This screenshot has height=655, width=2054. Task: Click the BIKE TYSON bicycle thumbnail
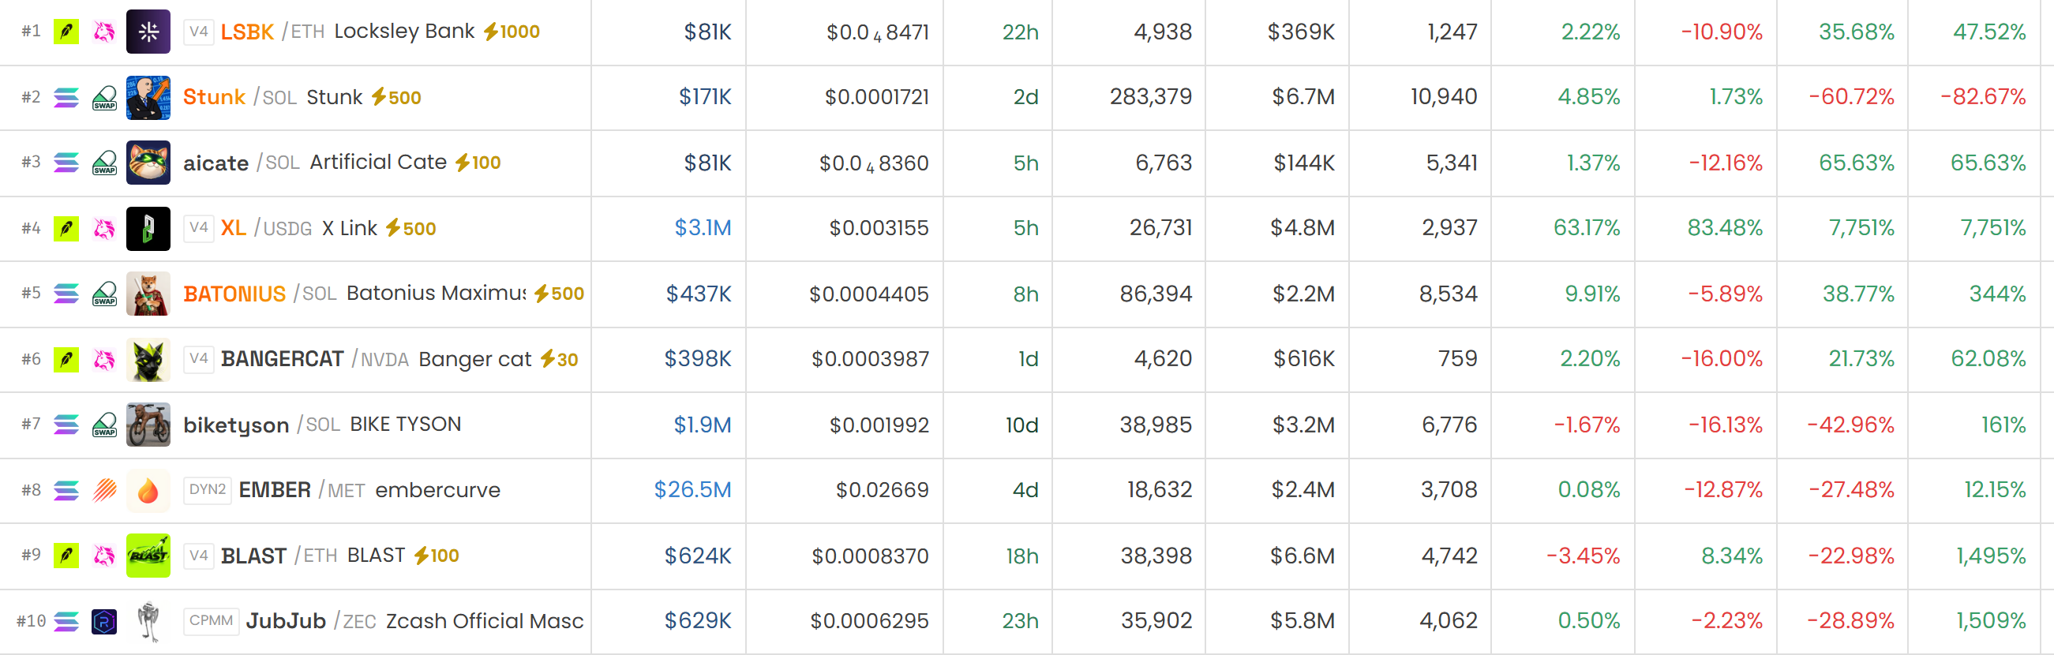[x=148, y=425]
